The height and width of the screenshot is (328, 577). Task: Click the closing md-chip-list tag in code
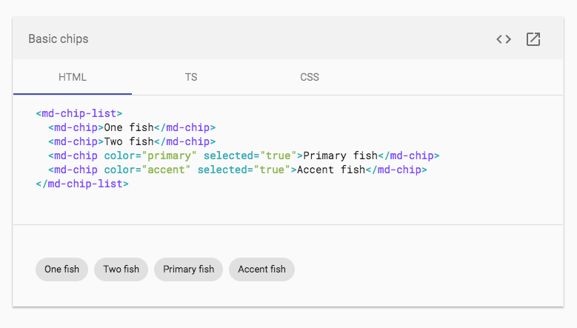point(82,184)
